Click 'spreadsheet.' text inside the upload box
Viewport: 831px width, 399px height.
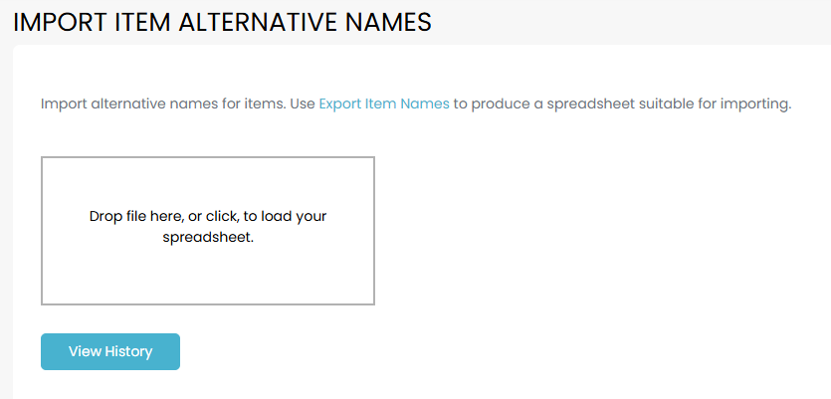click(x=207, y=238)
